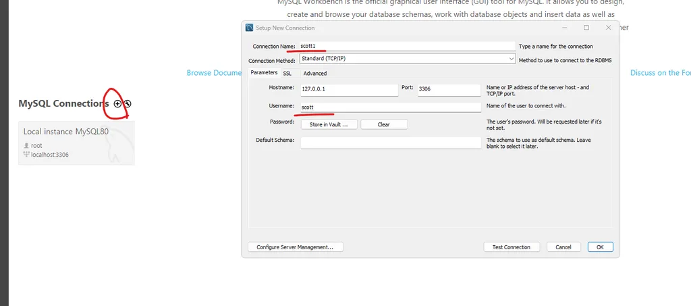Screen dimensions: 691x306
Task: Switch to the SSL tab
Action: (287, 73)
